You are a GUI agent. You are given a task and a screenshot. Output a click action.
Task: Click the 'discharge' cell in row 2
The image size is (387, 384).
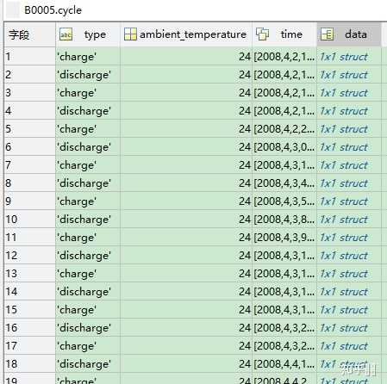(88, 75)
